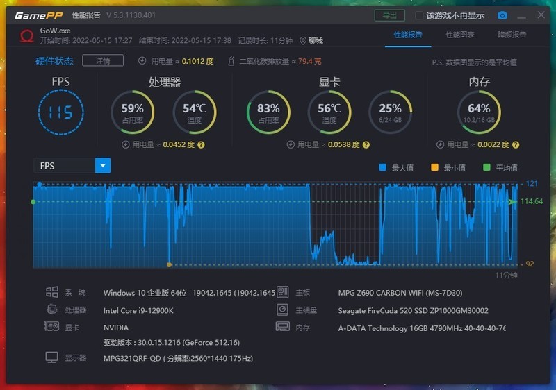This screenshot has width=556, height=390.
Task: Click the 主板 motherboard icon
Action: pos(282,292)
